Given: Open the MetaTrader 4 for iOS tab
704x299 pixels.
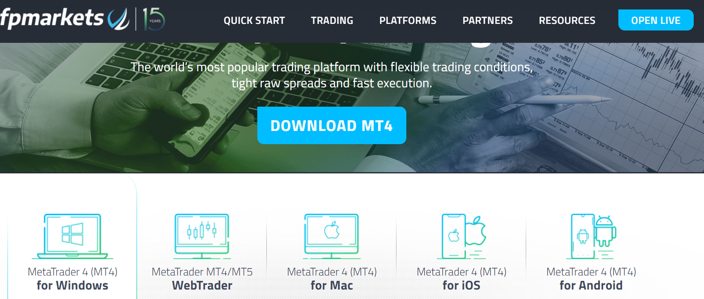Looking at the screenshot, I should (462, 278).
